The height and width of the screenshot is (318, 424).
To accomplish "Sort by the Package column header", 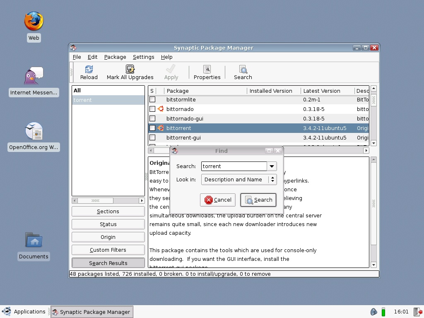I will [205, 91].
